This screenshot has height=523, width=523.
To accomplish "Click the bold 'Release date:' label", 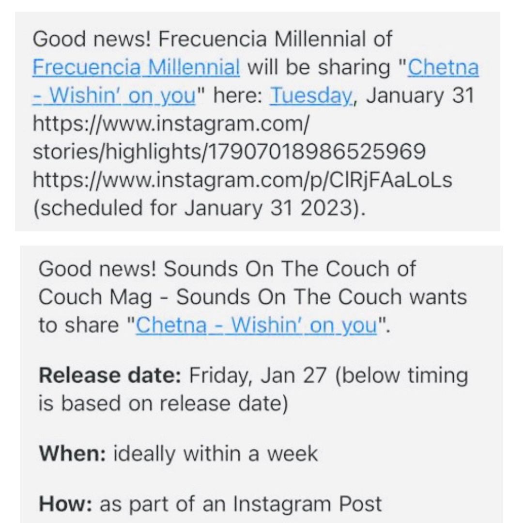I will tap(110, 375).
